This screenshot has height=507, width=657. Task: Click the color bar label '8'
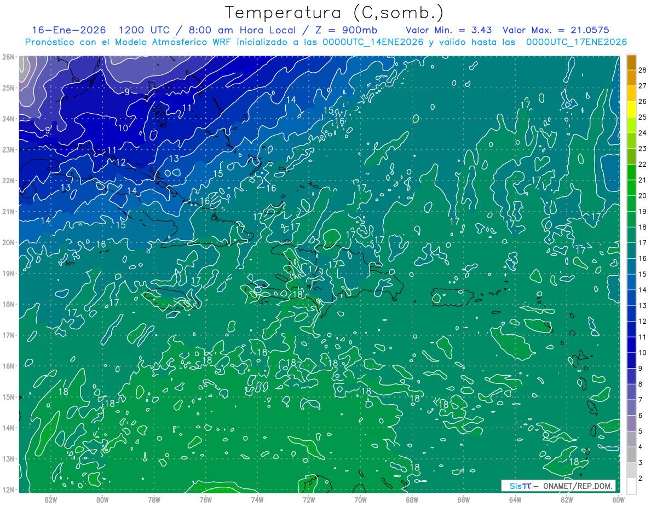pyautogui.click(x=640, y=384)
